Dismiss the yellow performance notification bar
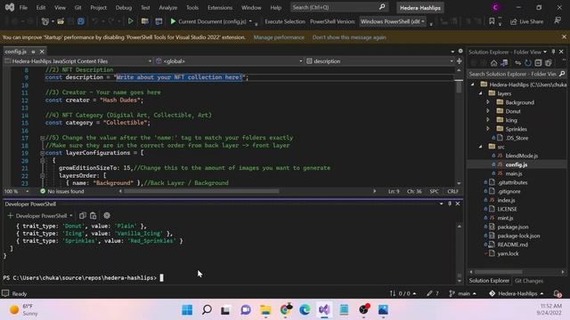Image resolution: width=570 pixels, height=320 pixels. pos(564,37)
